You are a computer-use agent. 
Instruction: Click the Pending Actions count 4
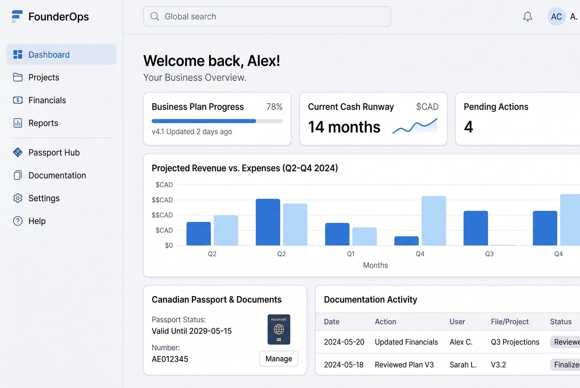tap(468, 127)
